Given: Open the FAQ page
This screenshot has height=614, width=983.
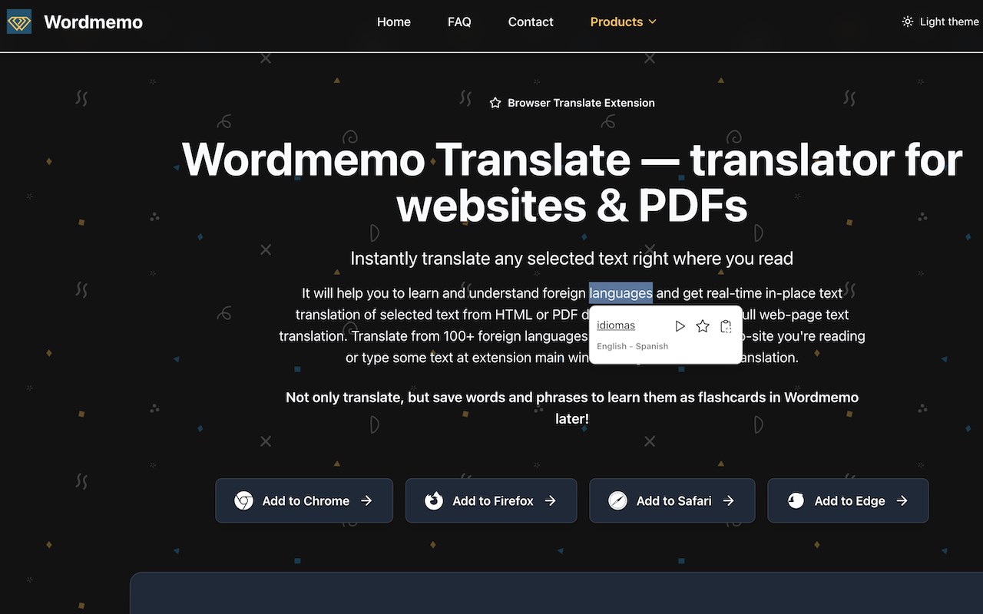Looking at the screenshot, I should [459, 21].
